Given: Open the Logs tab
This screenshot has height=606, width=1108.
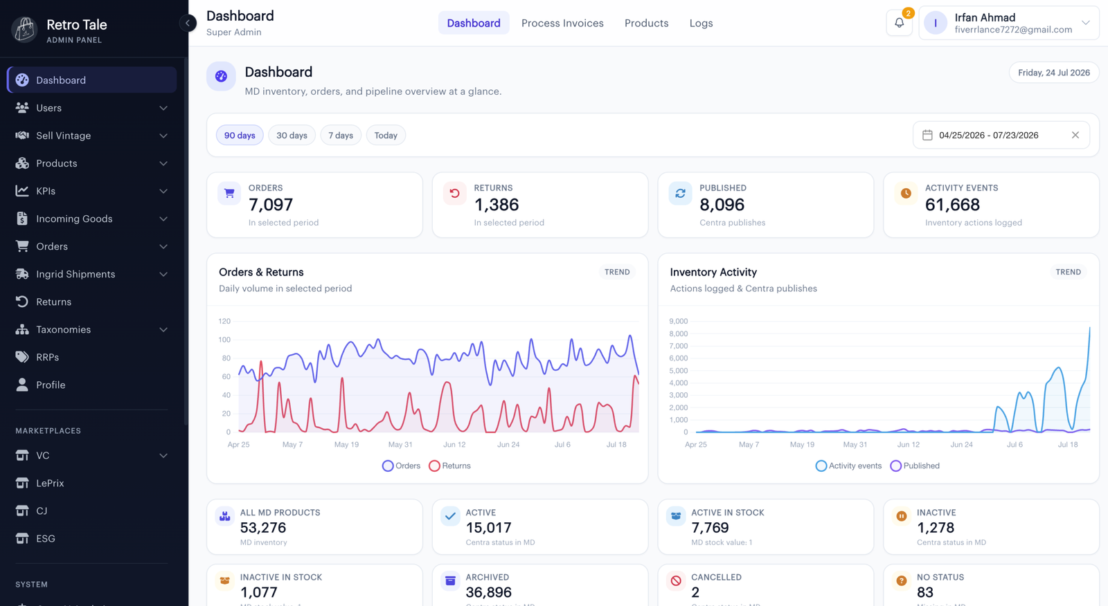Looking at the screenshot, I should (701, 23).
